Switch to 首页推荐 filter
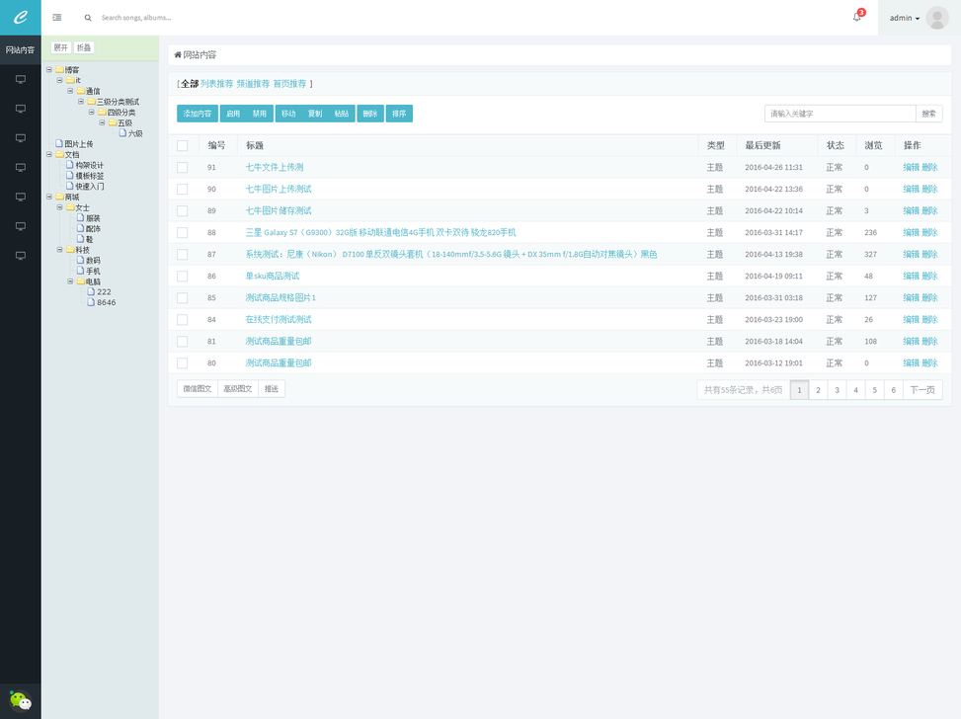This screenshot has height=719, width=961. coord(289,83)
